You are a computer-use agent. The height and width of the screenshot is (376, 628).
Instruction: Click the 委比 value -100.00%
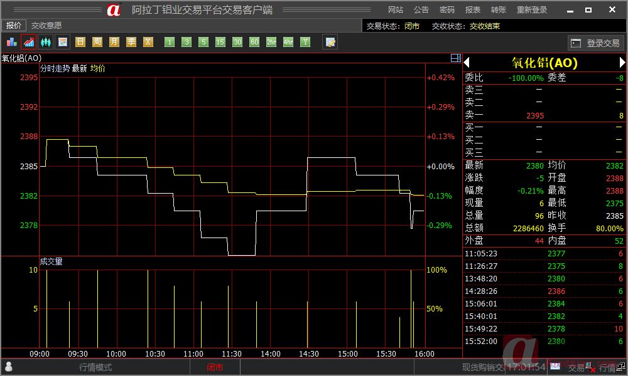pos(526,78)
